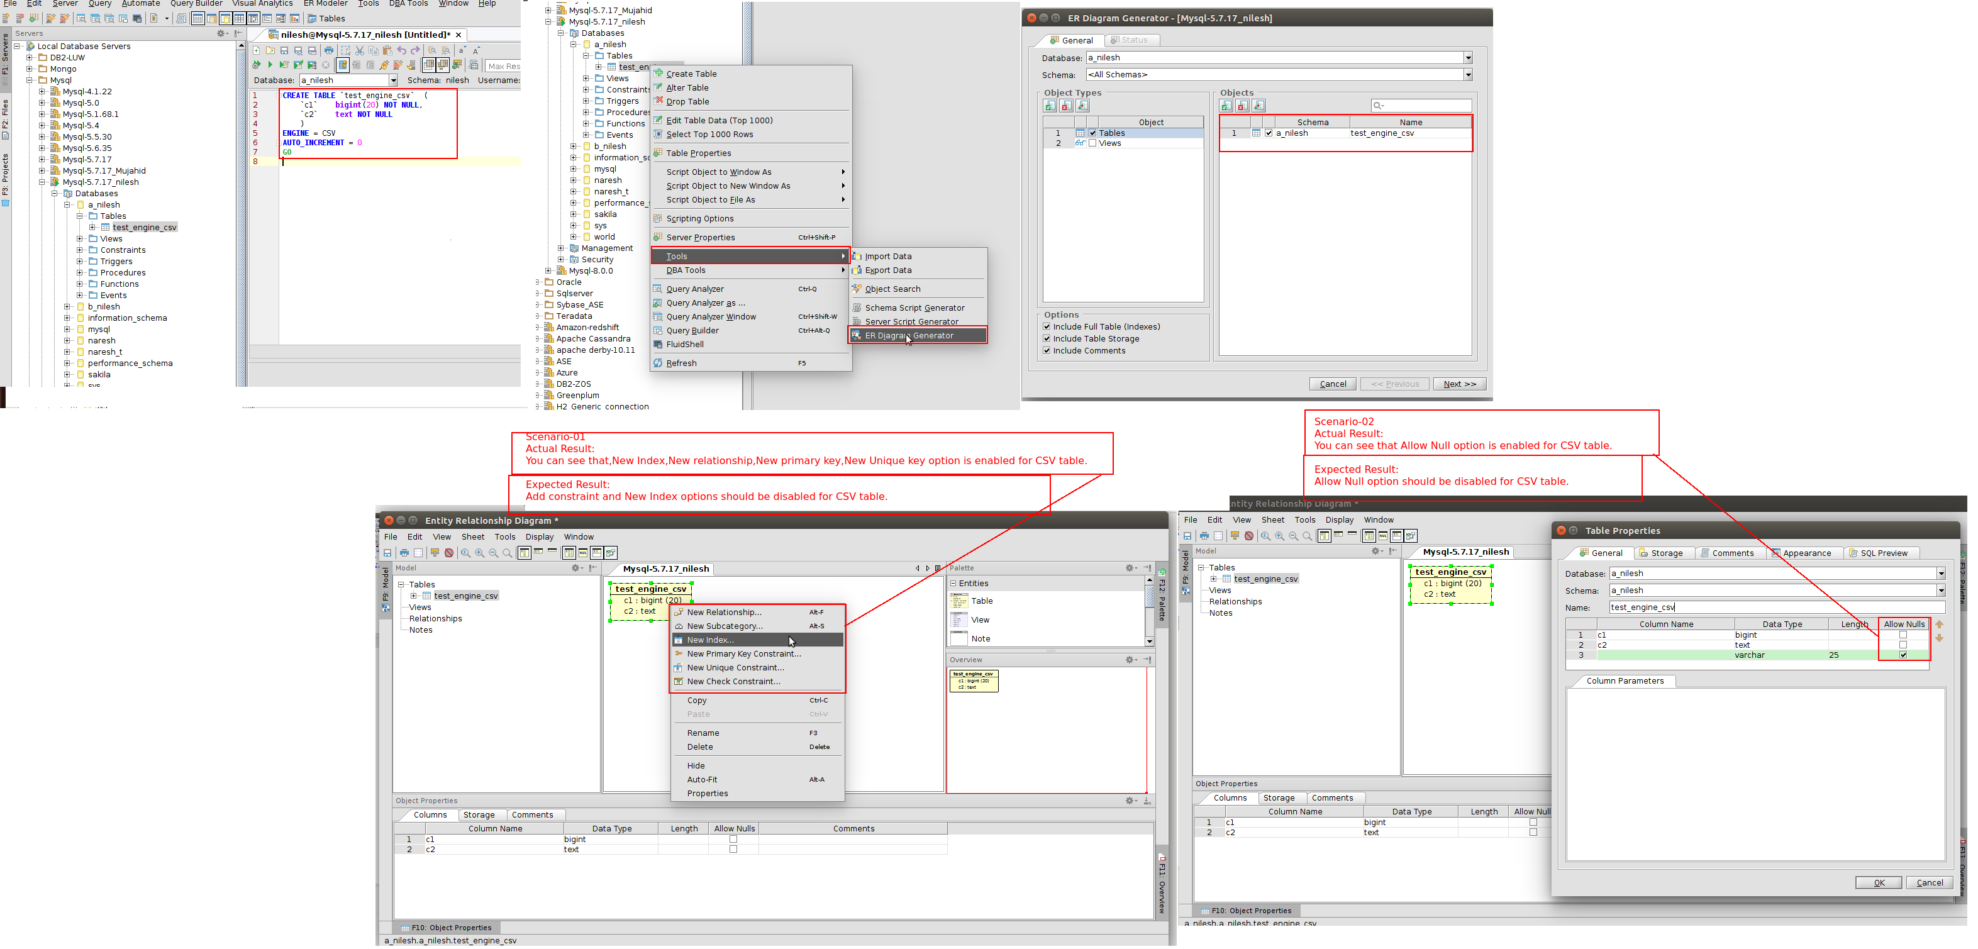
Task: Click the scissors Cut icon in query editor
Action: tap(359, 51)
